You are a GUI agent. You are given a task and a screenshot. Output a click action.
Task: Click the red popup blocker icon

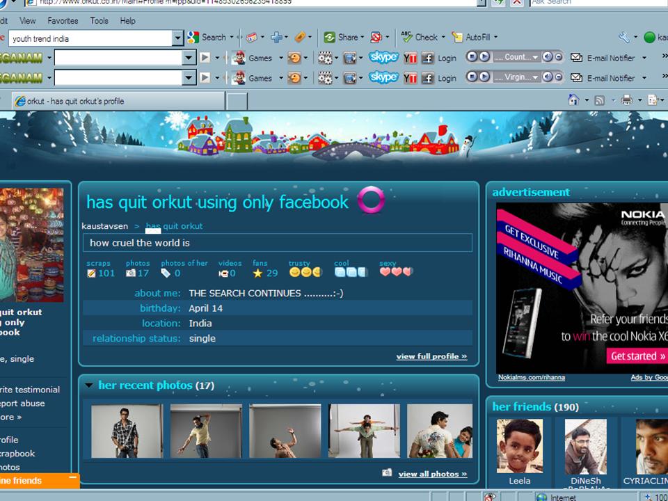tap(376, 38)
